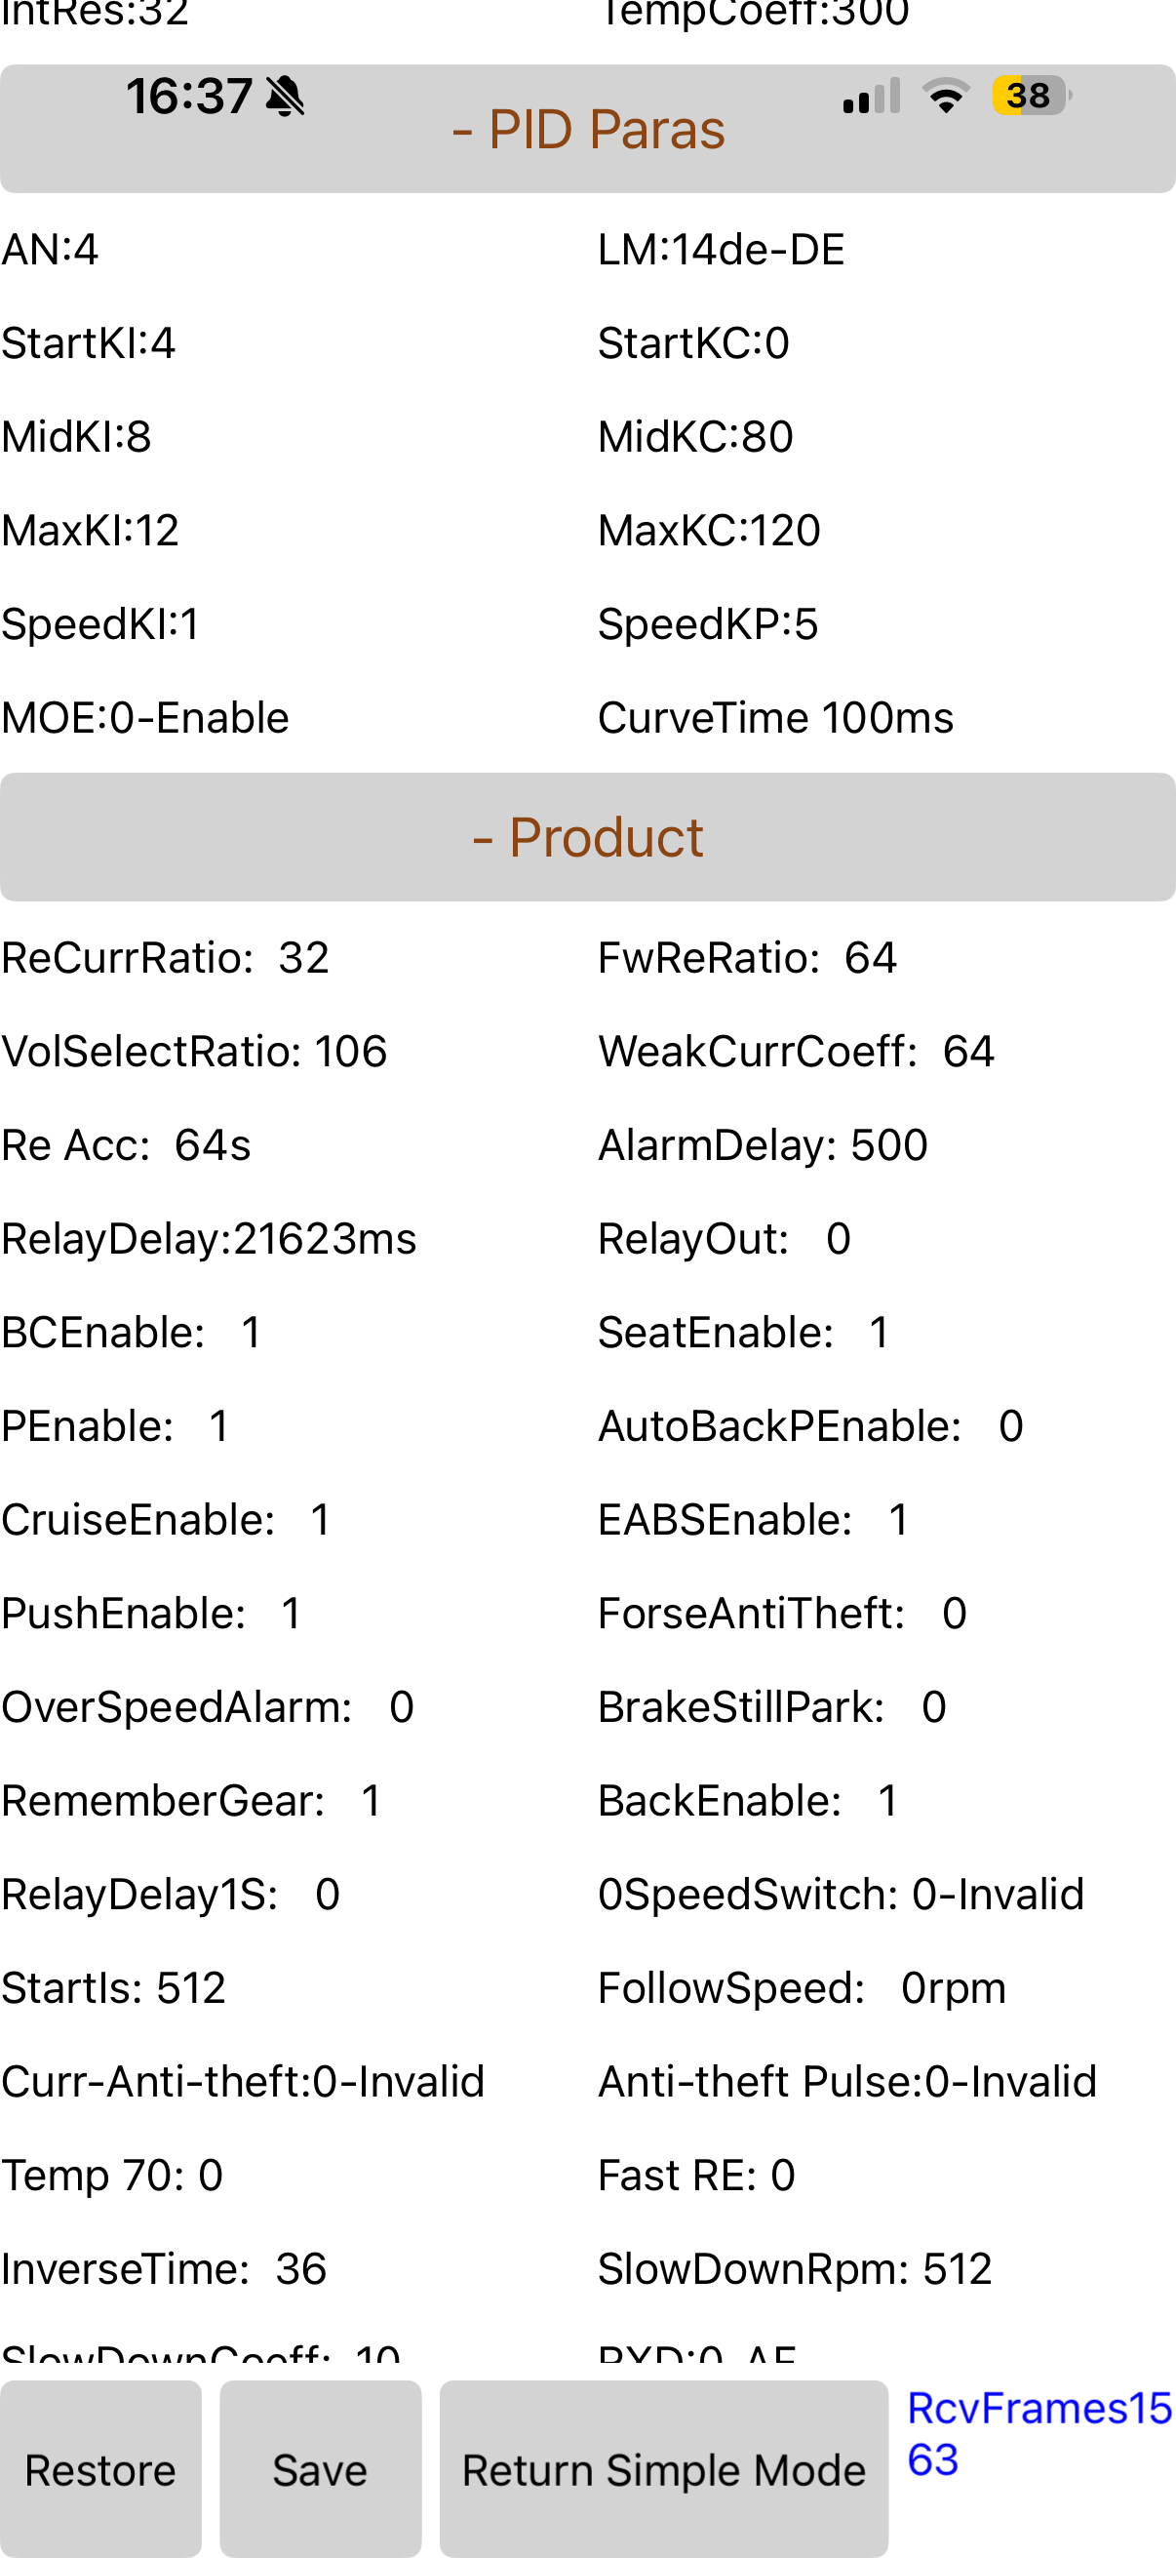Tap the RcvFrames counter text
The image size is (1176, 2558).
point(1039,2434)
